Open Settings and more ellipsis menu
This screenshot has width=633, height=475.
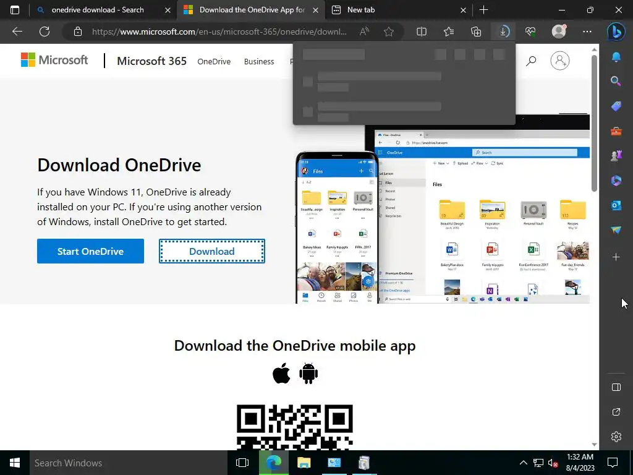tap(587, 32)
